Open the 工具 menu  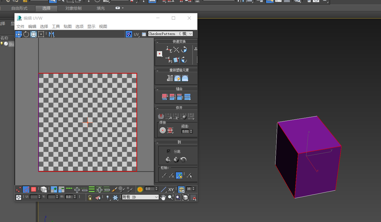[x=56, y=26]
